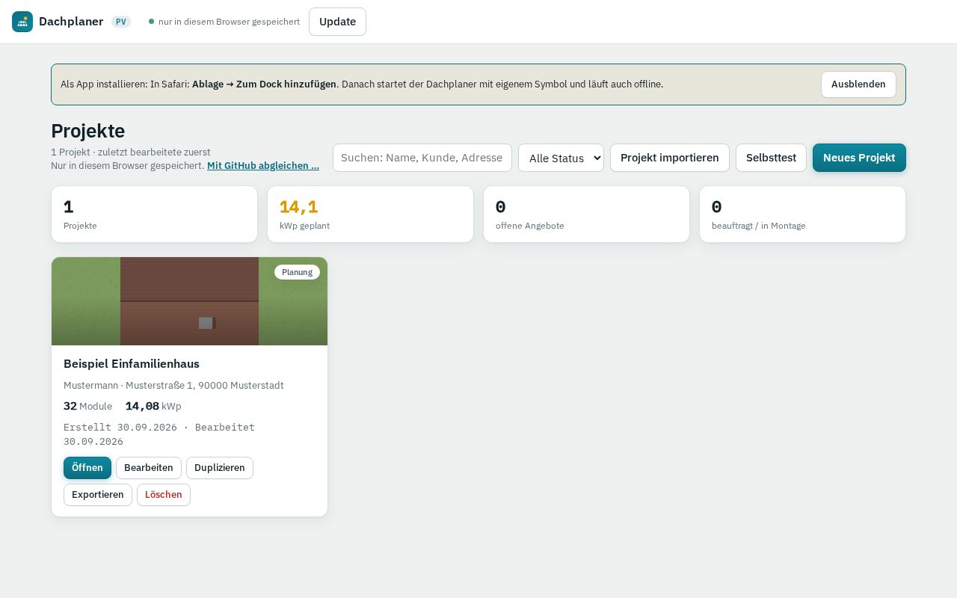This screenshot has height=598, width=957.
Task: Export project via Exportieren button
Action: (x=98, y=495)
